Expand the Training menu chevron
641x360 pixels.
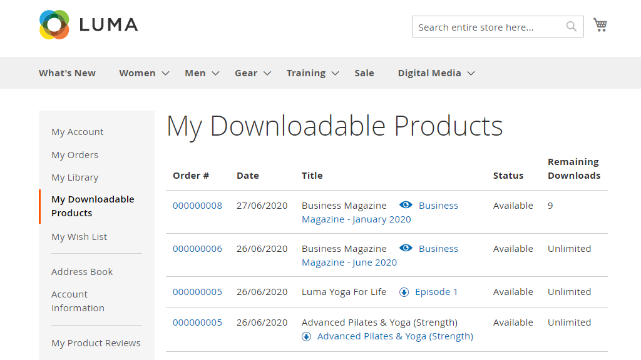coord(336,74)
